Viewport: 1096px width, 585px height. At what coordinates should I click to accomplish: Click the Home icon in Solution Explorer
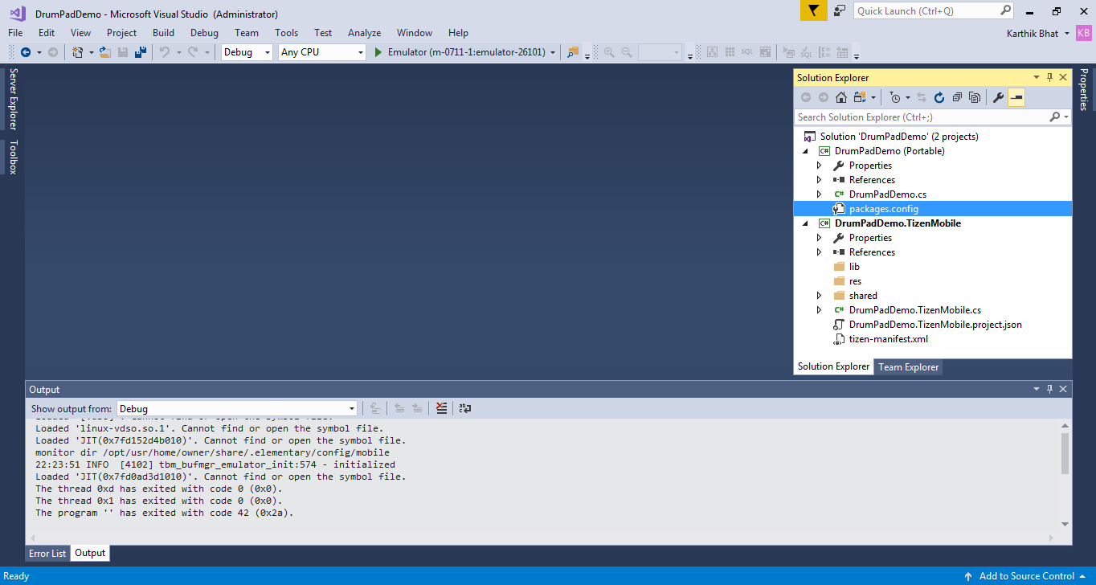pos(840,97)
